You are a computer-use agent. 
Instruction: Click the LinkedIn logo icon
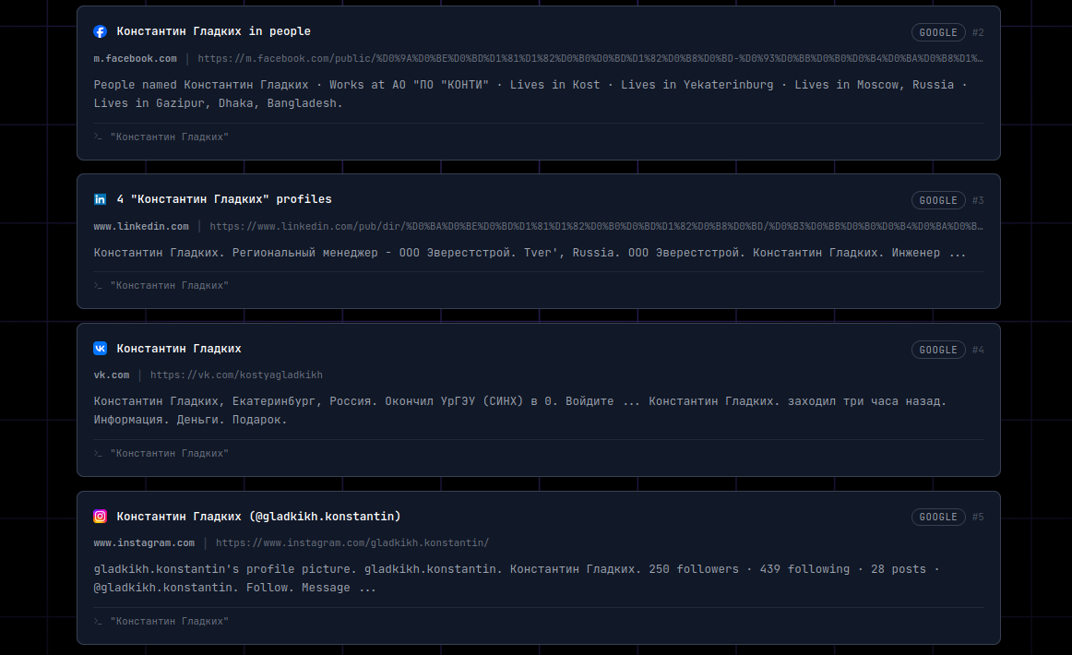[101, 199]
